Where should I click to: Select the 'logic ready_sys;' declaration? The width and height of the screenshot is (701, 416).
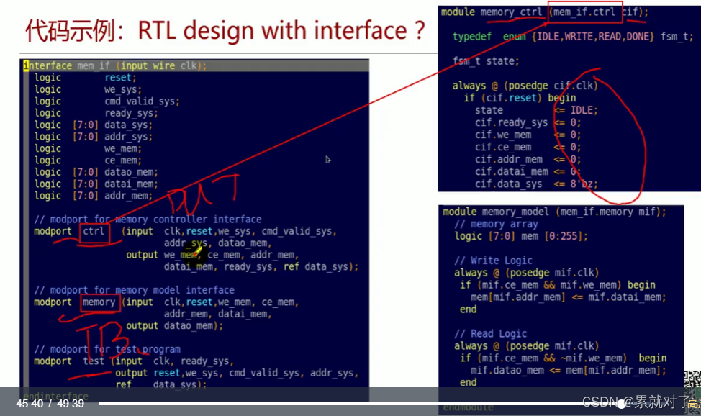[96, 113]
